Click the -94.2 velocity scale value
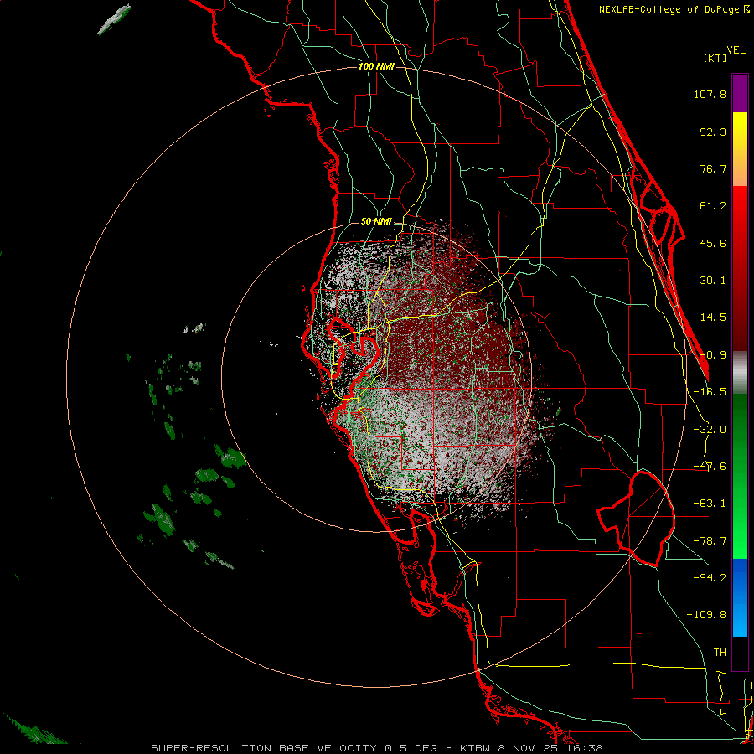The image size is (754, 754). click(x=710, y=578)
